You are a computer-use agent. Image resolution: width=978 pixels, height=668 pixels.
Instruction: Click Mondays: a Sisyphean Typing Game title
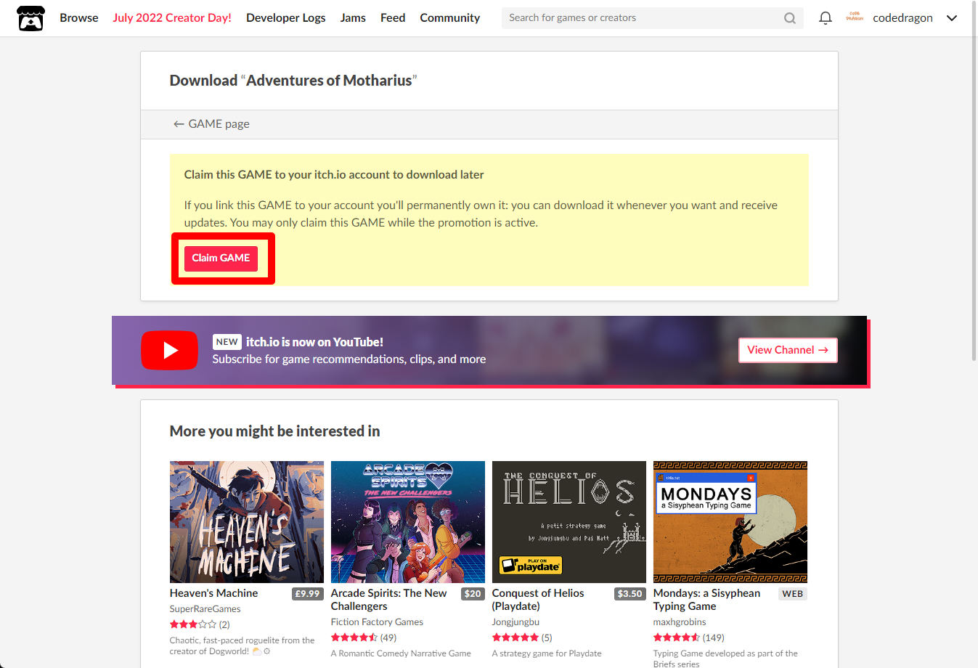[706, 600]
